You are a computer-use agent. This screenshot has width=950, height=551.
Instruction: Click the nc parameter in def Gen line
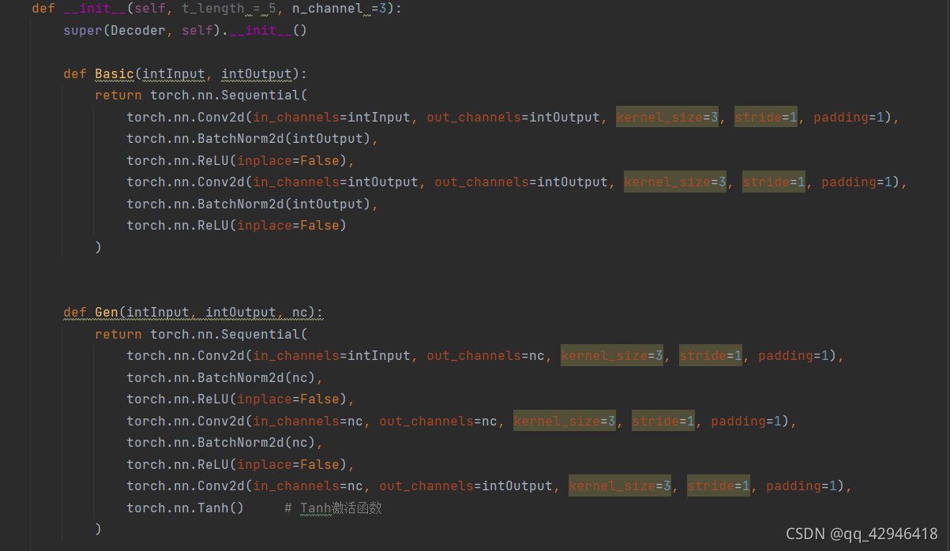click(x=300, y=312)
